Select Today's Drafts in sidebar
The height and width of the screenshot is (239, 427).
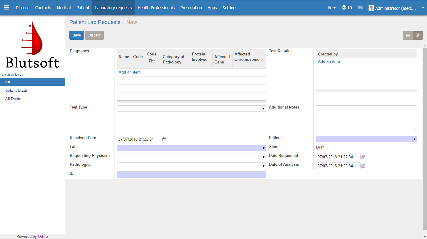[x=16, y=90]
